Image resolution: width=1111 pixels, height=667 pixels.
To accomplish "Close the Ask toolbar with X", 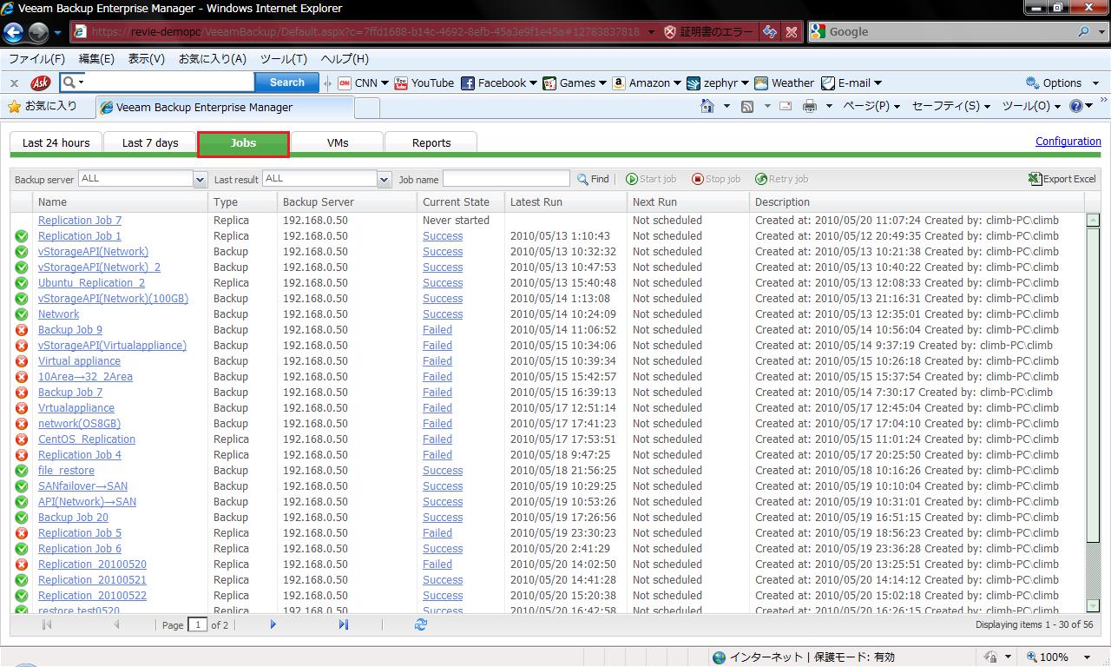I will 14,83.
